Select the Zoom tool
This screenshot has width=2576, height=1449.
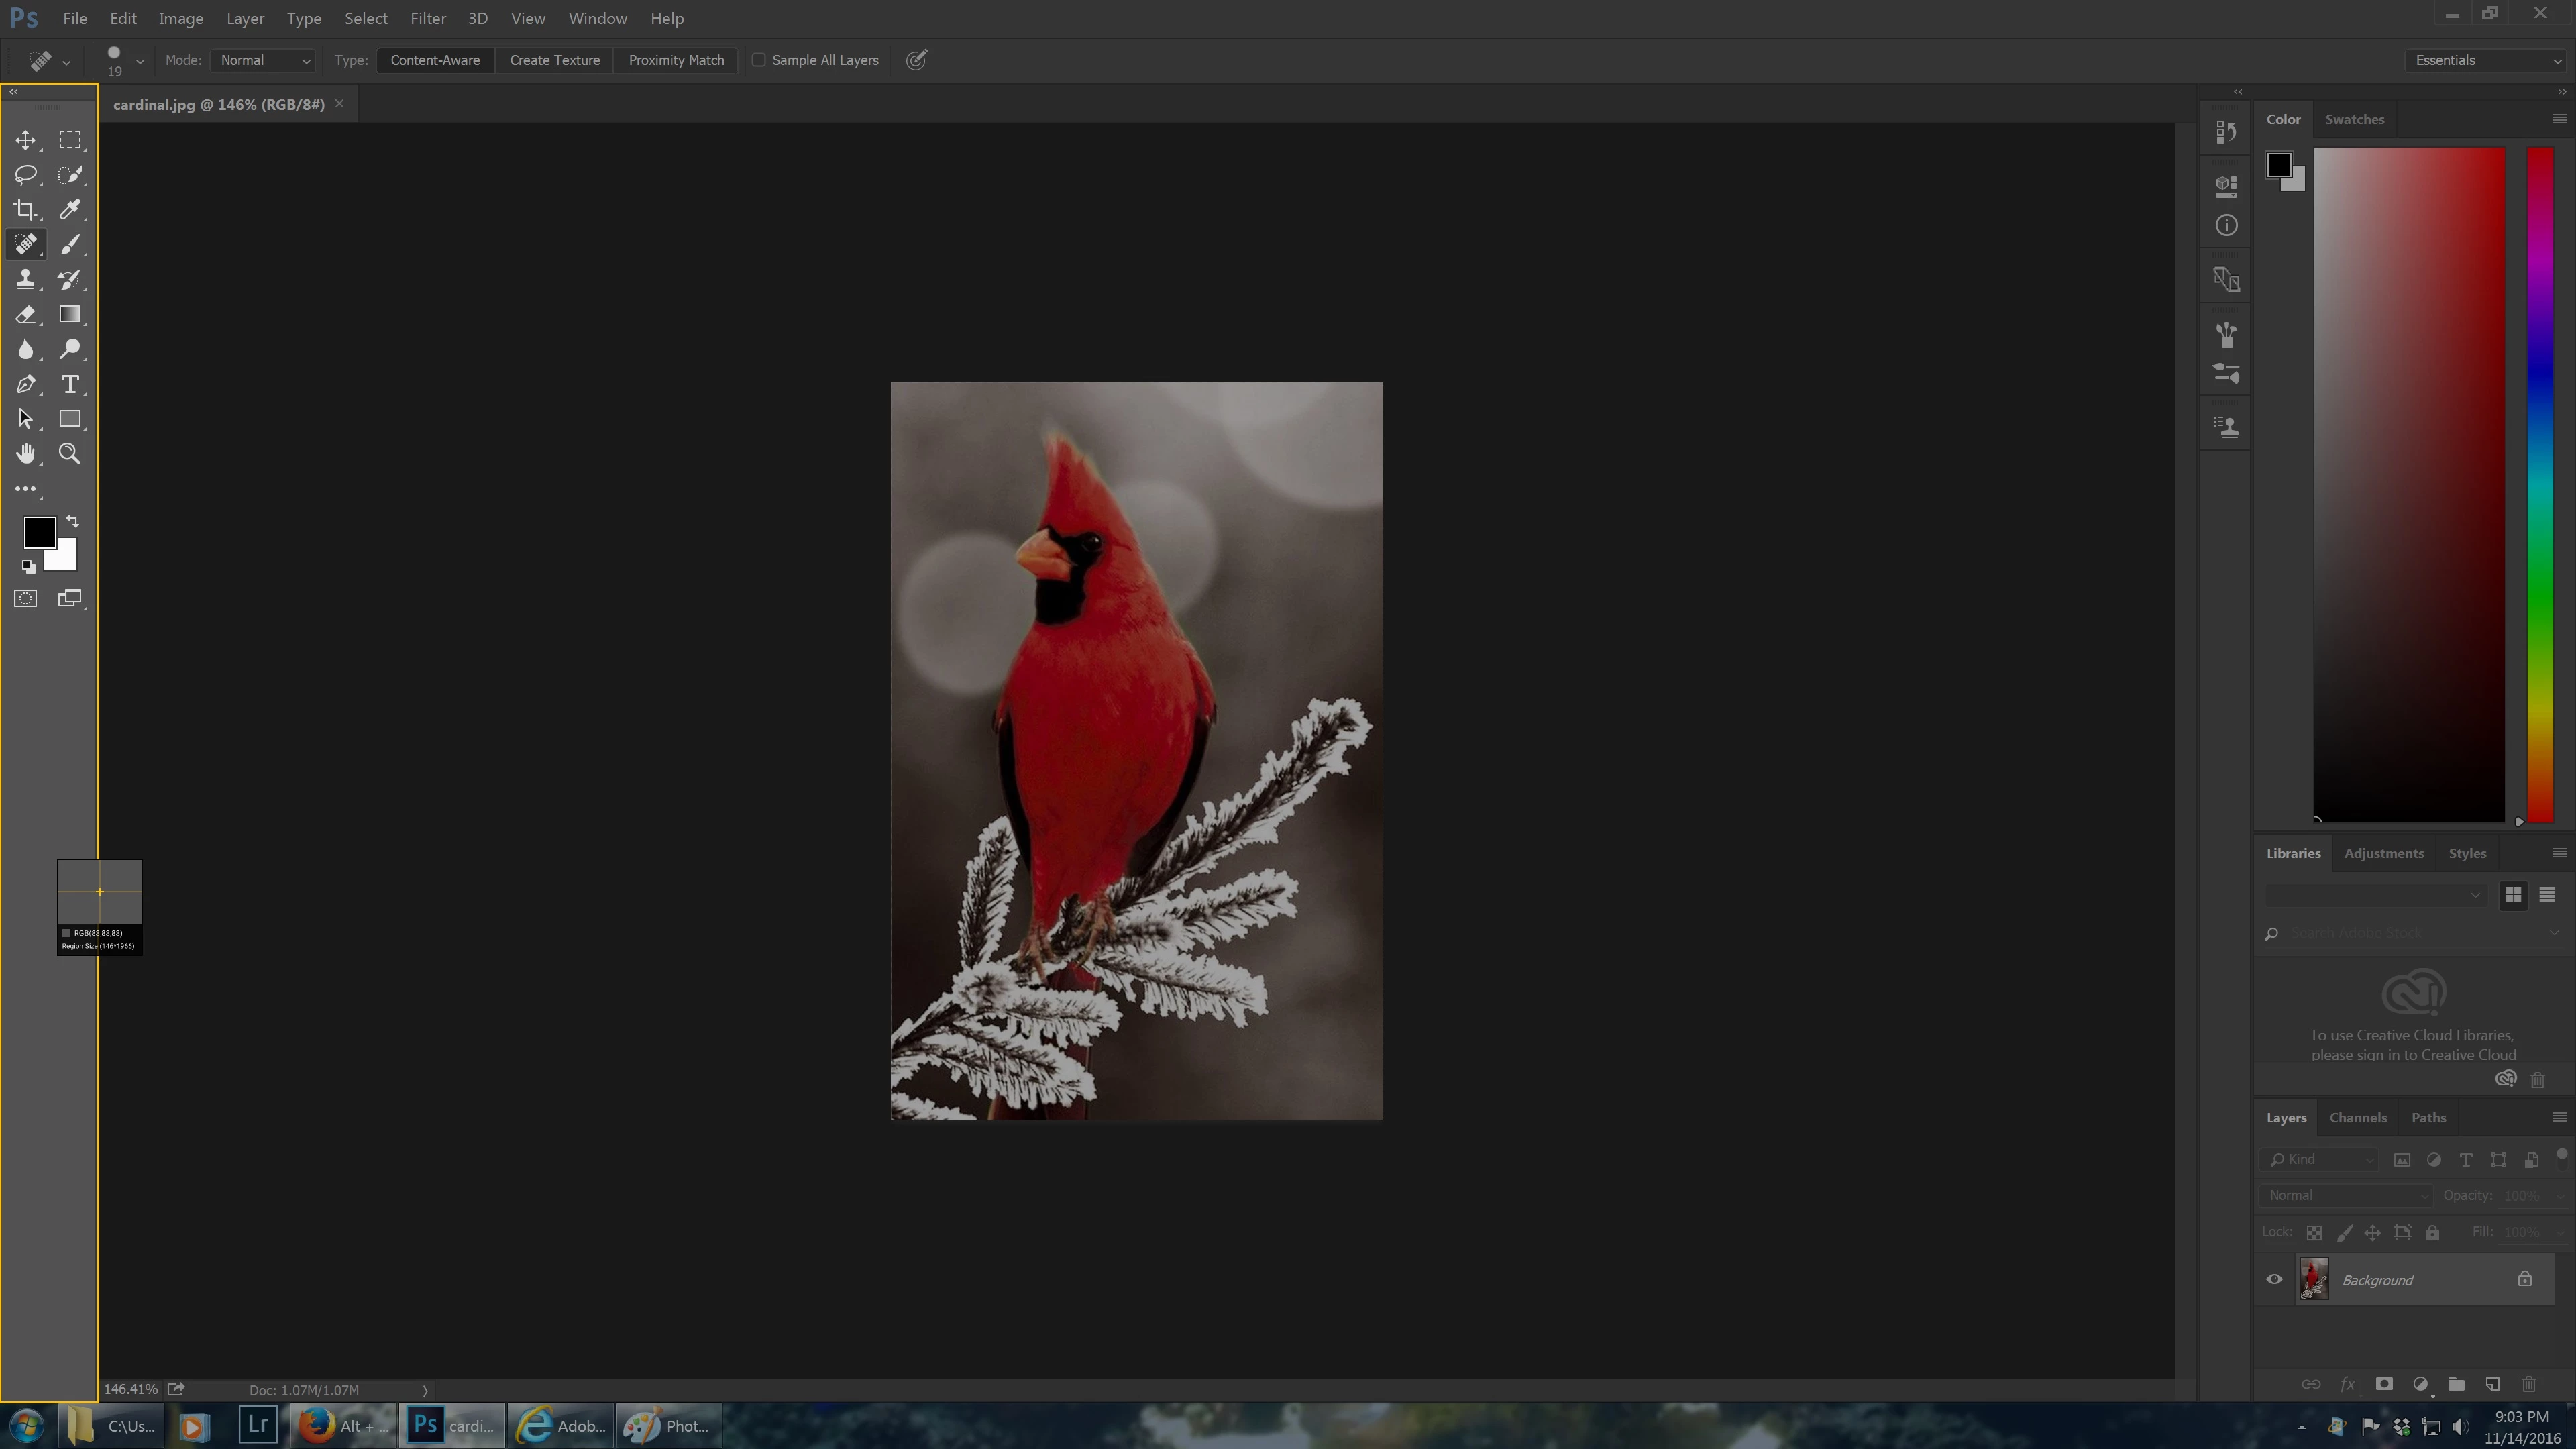click(70, 454)
